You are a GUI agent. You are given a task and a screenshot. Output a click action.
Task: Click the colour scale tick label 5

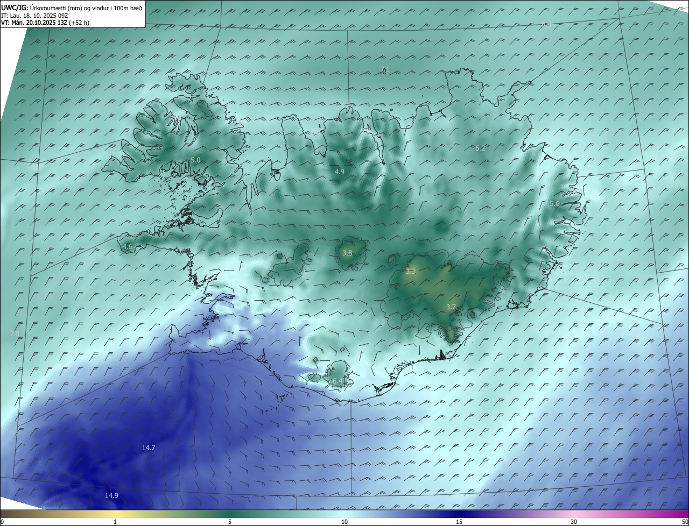(x=230, y=522)
